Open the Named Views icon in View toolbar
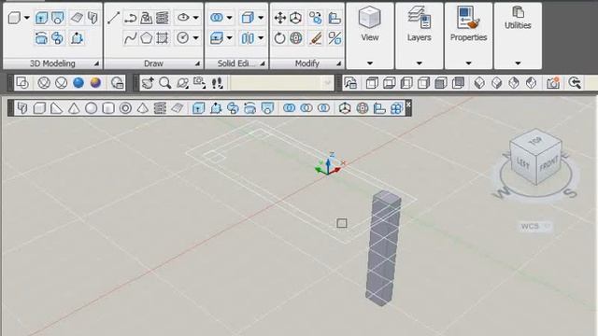Viewport: 598px width, 336px height. pos(350,83)
